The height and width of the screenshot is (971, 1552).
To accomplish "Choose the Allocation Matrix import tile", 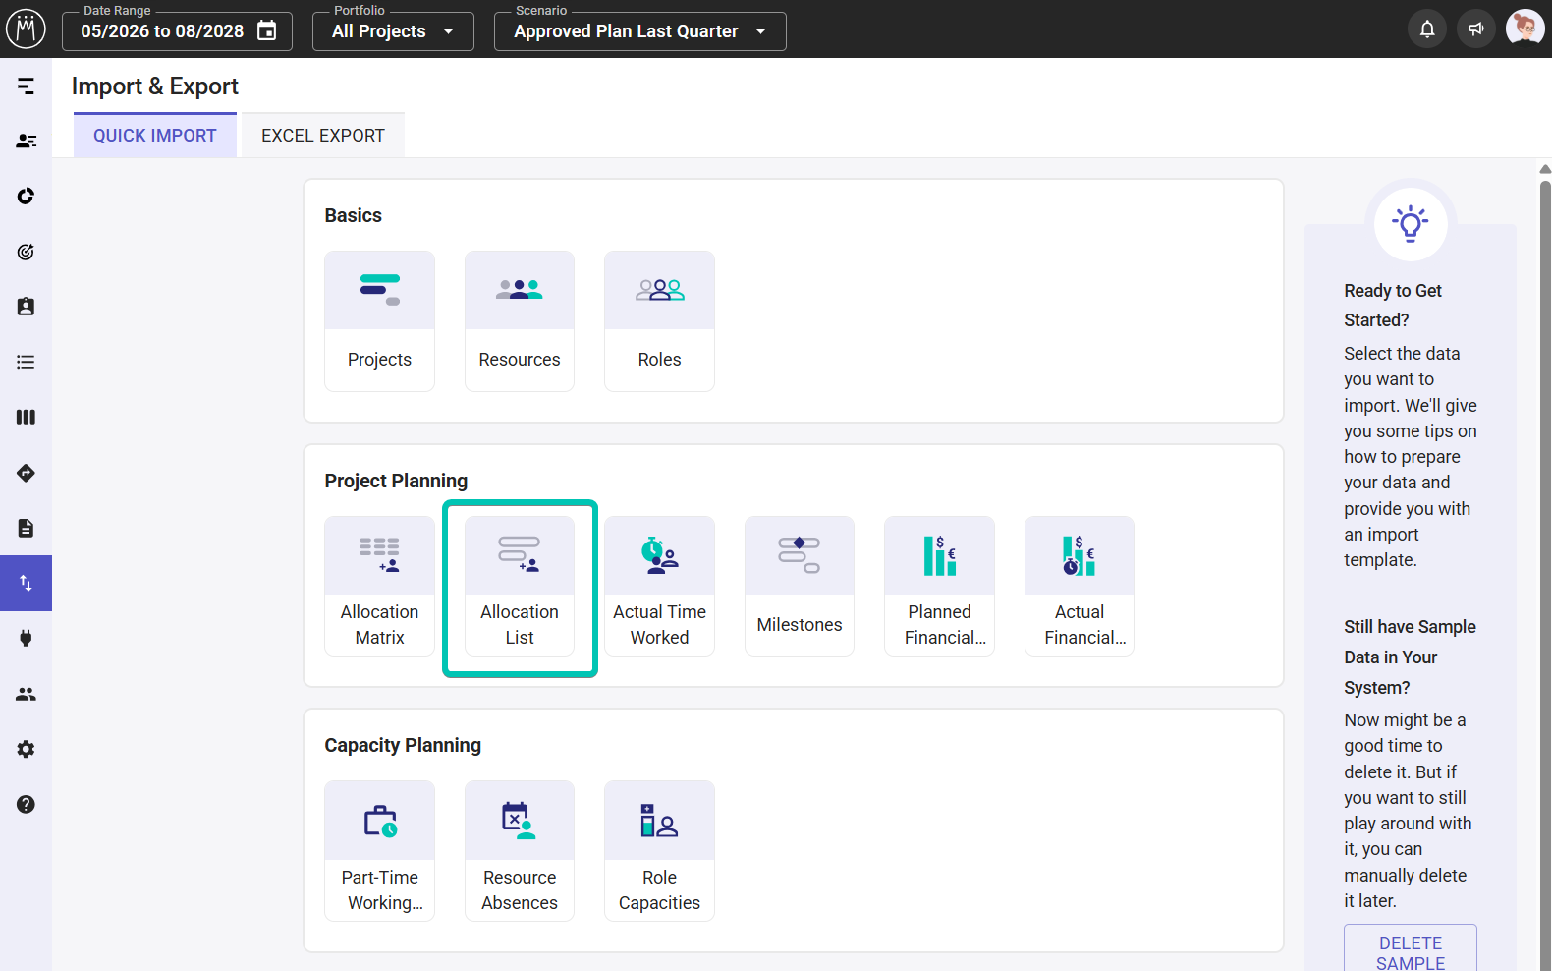I will tap(379, 586).
